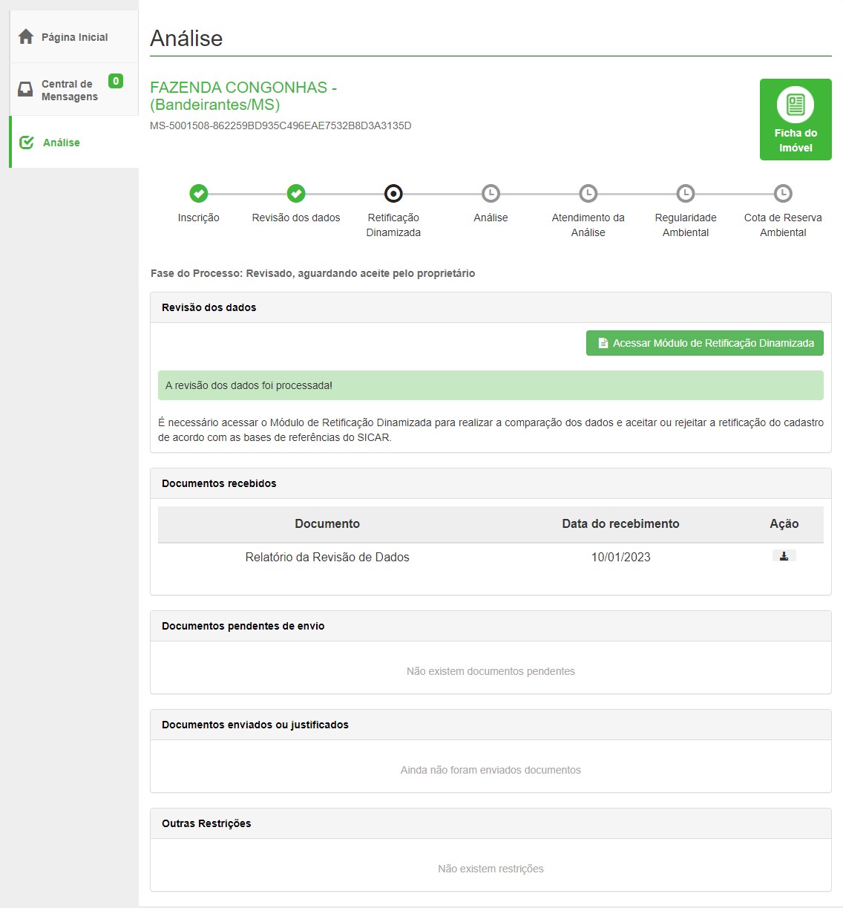Click FAZENDA CONGONHAS property title
This screenshot has width=843, height=908.
243,96
